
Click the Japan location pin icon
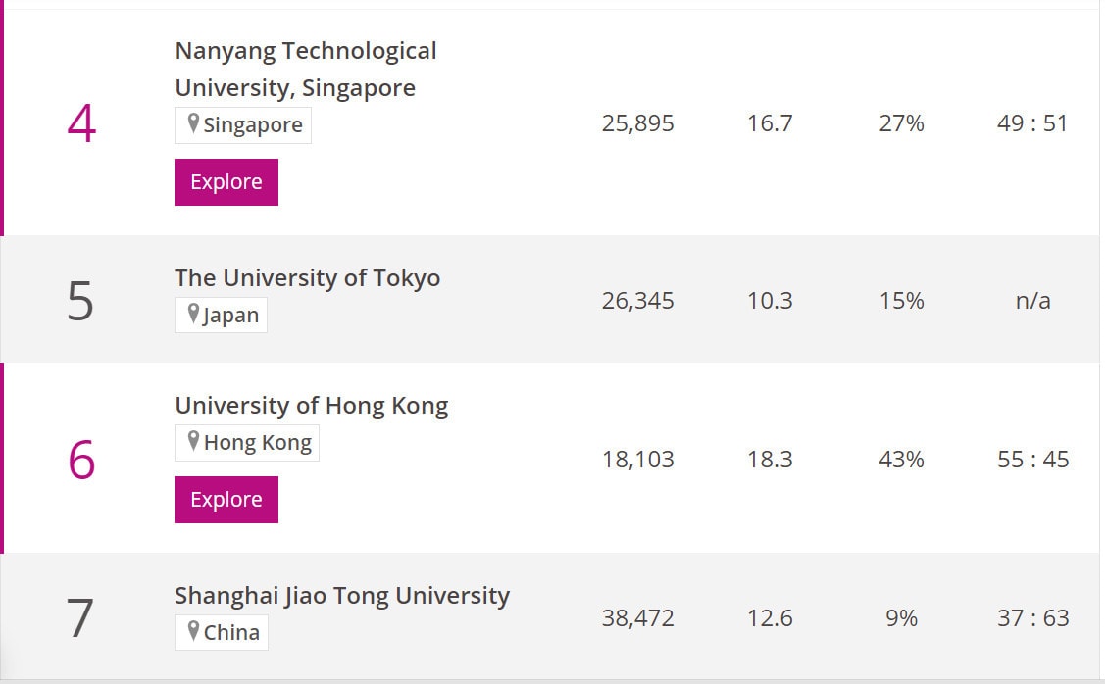193,314
